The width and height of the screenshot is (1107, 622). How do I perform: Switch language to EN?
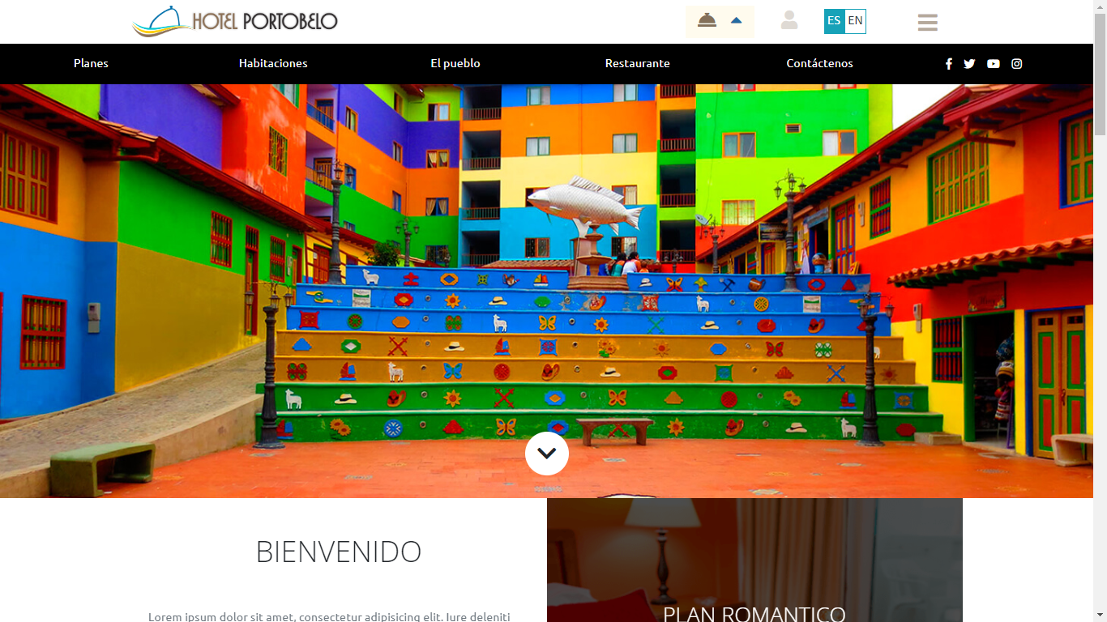tap(855, 21)
